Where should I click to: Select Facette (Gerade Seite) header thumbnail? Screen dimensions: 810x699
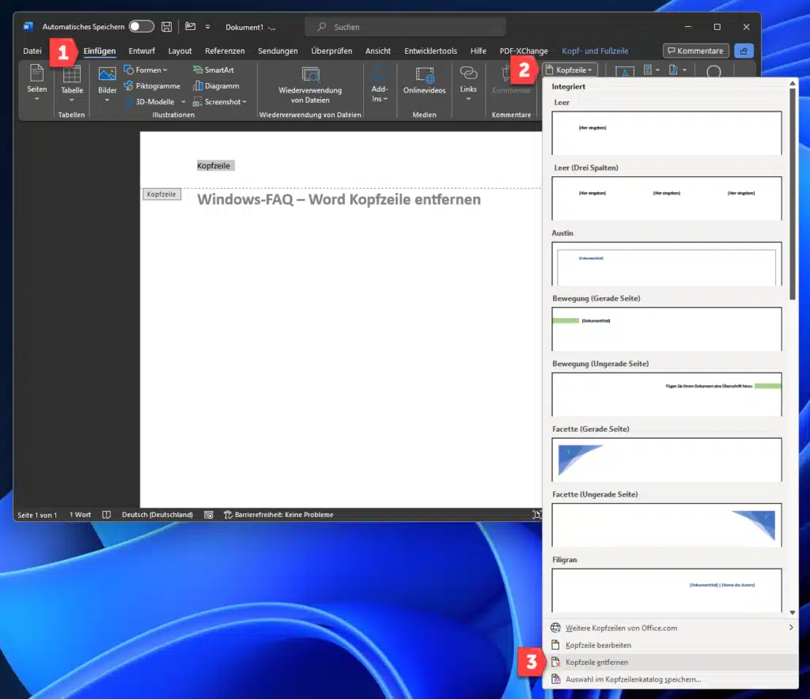(666, 459)
